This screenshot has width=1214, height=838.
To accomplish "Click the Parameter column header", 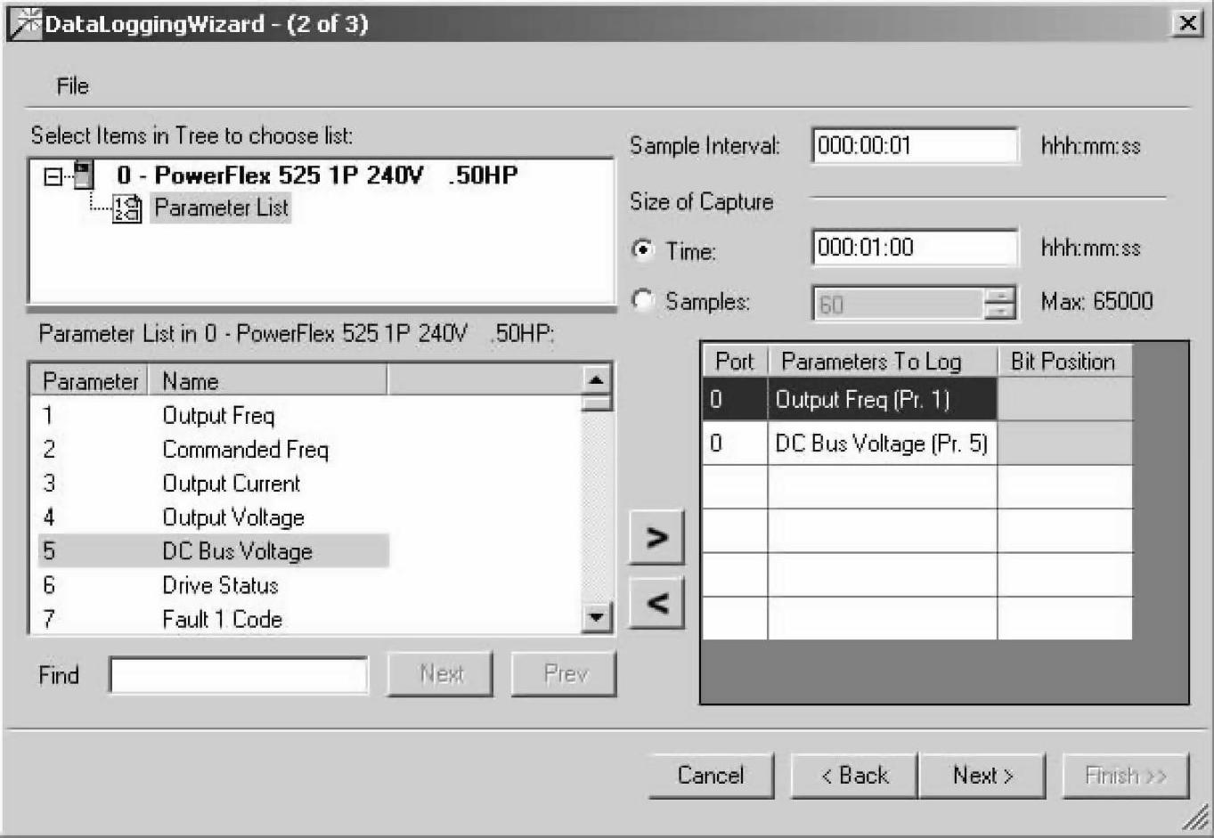I will pos(90,381).
